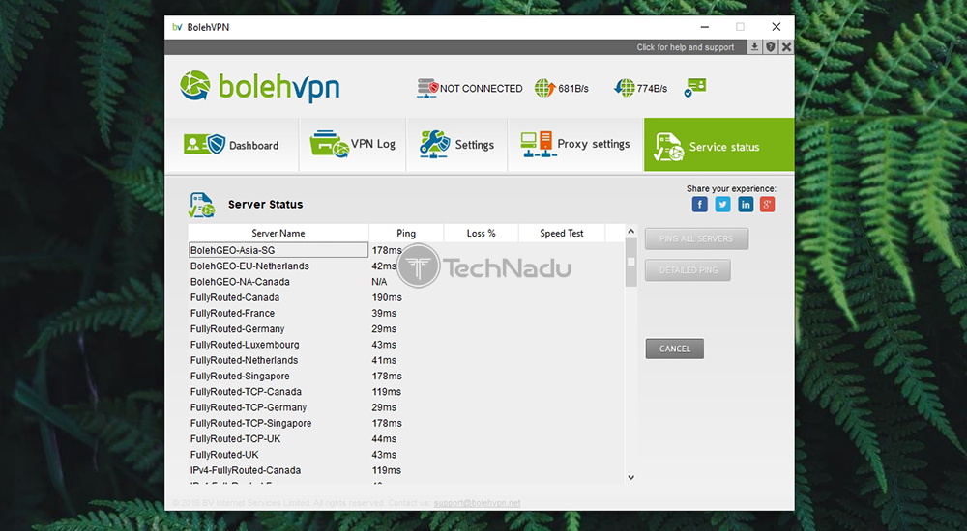
Task: Click the 41ms ping value
Action: (x=384, y=360)
